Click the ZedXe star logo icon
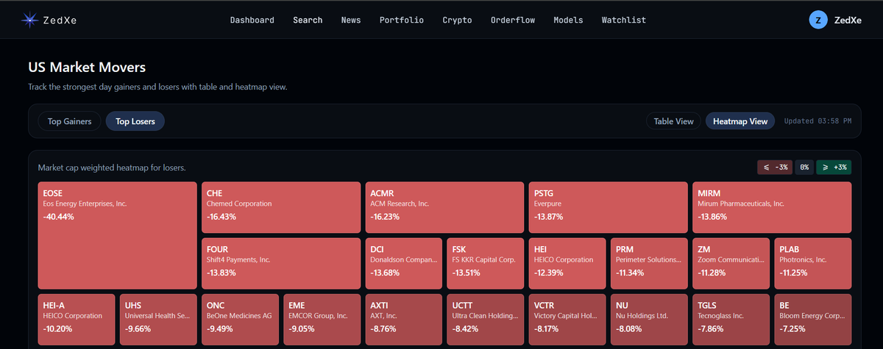The image size is (883, 349). tap(30, 21)
